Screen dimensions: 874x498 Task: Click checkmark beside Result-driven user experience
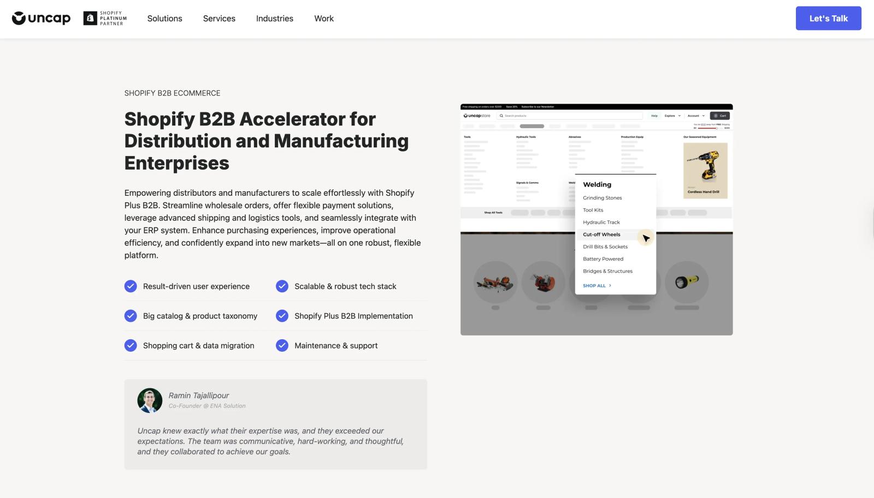pos(131,286)
